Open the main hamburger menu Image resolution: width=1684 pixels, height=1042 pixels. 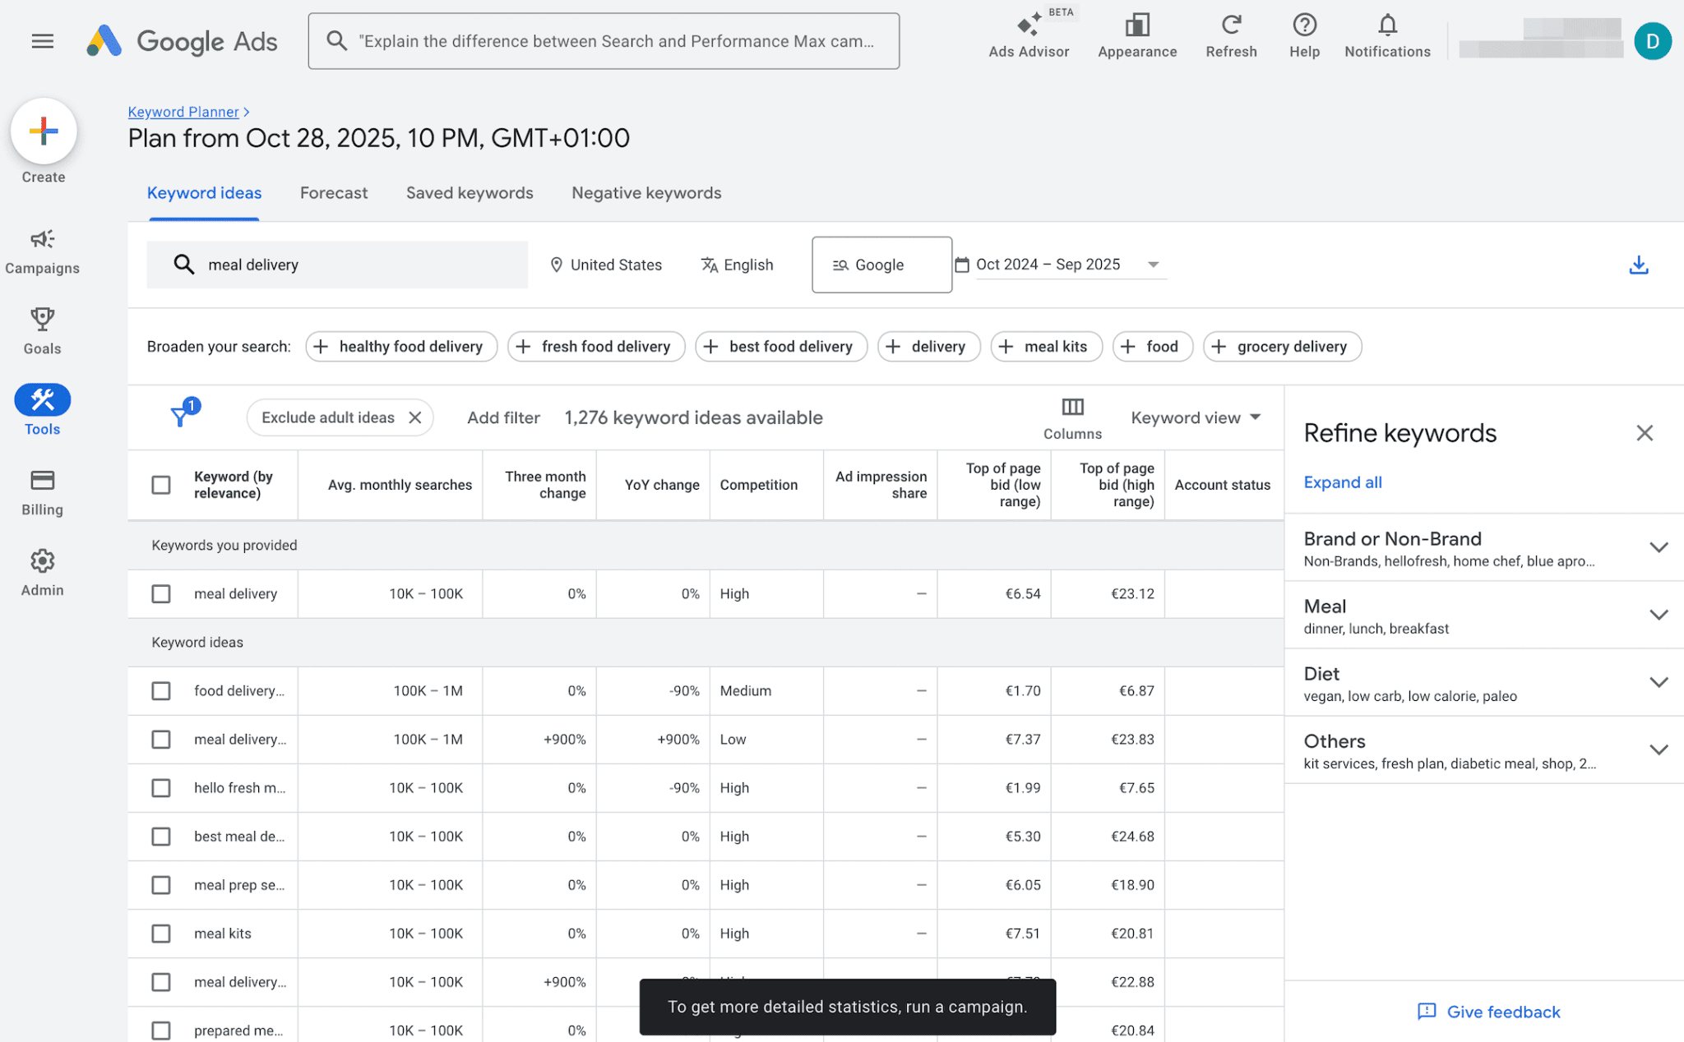click(x=42, y=41)
